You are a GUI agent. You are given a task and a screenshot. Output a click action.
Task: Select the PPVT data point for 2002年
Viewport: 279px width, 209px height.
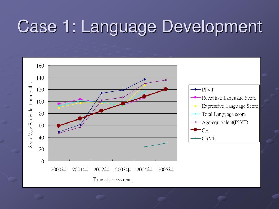click(102, 93)
